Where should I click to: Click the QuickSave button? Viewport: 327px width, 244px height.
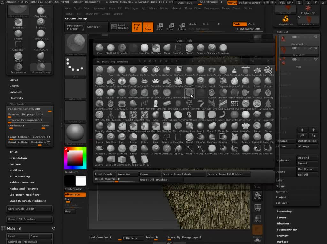coord(185,3)
